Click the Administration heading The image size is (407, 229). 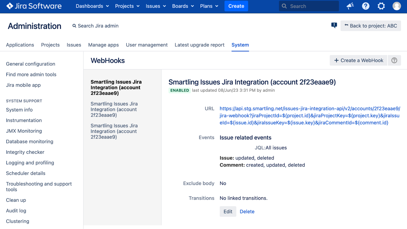35,26
